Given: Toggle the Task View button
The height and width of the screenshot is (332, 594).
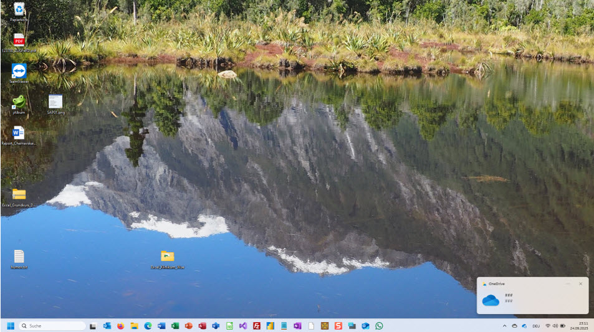Looking at the screenshot, I should coord(93,326).
